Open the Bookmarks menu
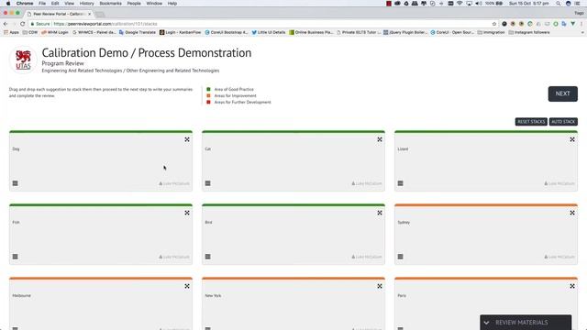The image size is (587, 330). tap(110, 4)
